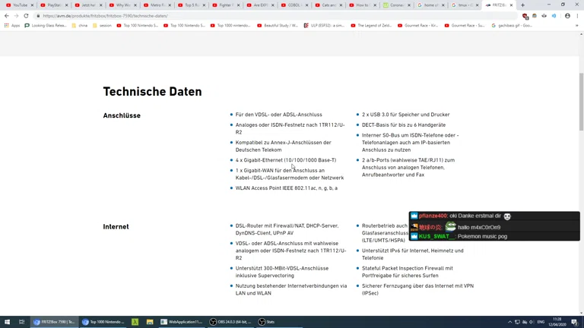584x328 pixels.
Task: Expand the hidden bookmarks overflow chevron
Action: (576, 26)
